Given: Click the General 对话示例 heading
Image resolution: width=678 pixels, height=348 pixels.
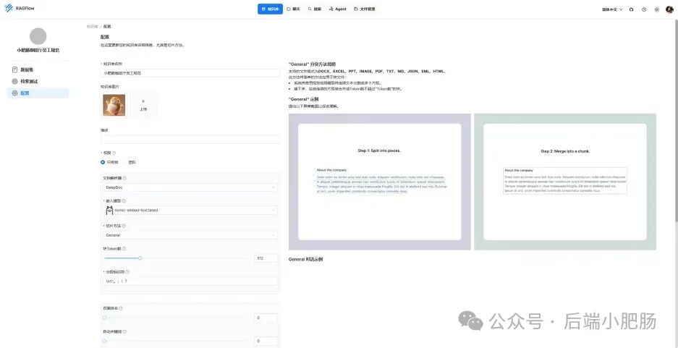Looking at the screenshot, I should tap(305, 260).
